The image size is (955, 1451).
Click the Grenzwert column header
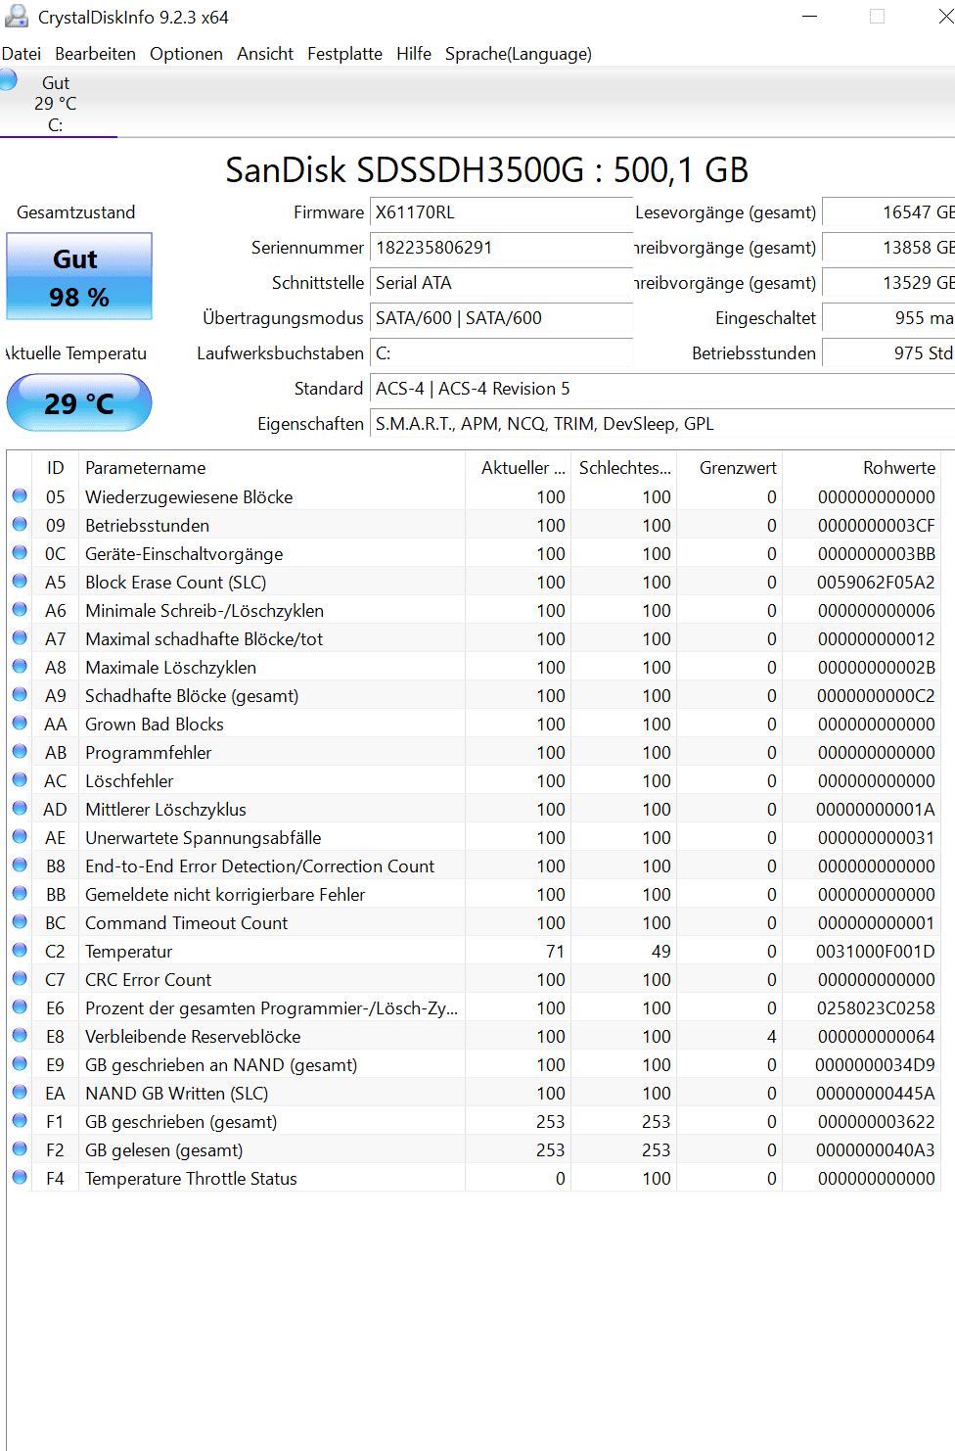click(731, 468)
